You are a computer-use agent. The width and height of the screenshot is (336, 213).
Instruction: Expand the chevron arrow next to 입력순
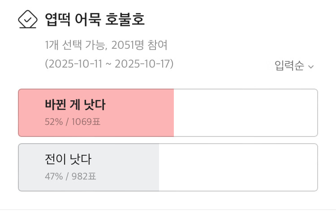[311, 67]
